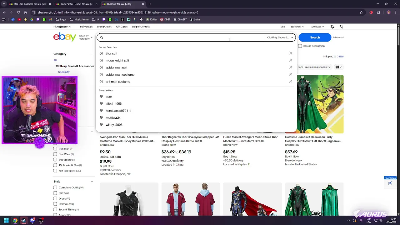Check the Dress style filter

click(55, 198)
